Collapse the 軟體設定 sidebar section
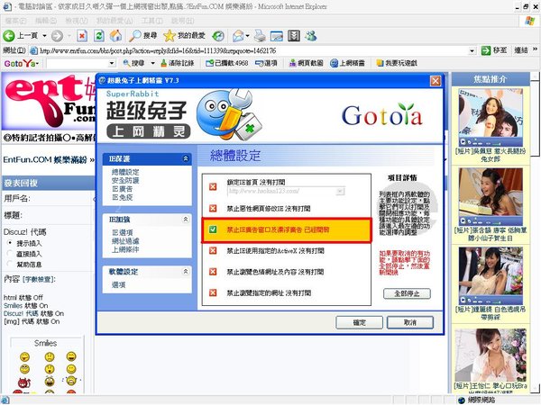Screen dimensions: 541x405 (x=186, y=272)
